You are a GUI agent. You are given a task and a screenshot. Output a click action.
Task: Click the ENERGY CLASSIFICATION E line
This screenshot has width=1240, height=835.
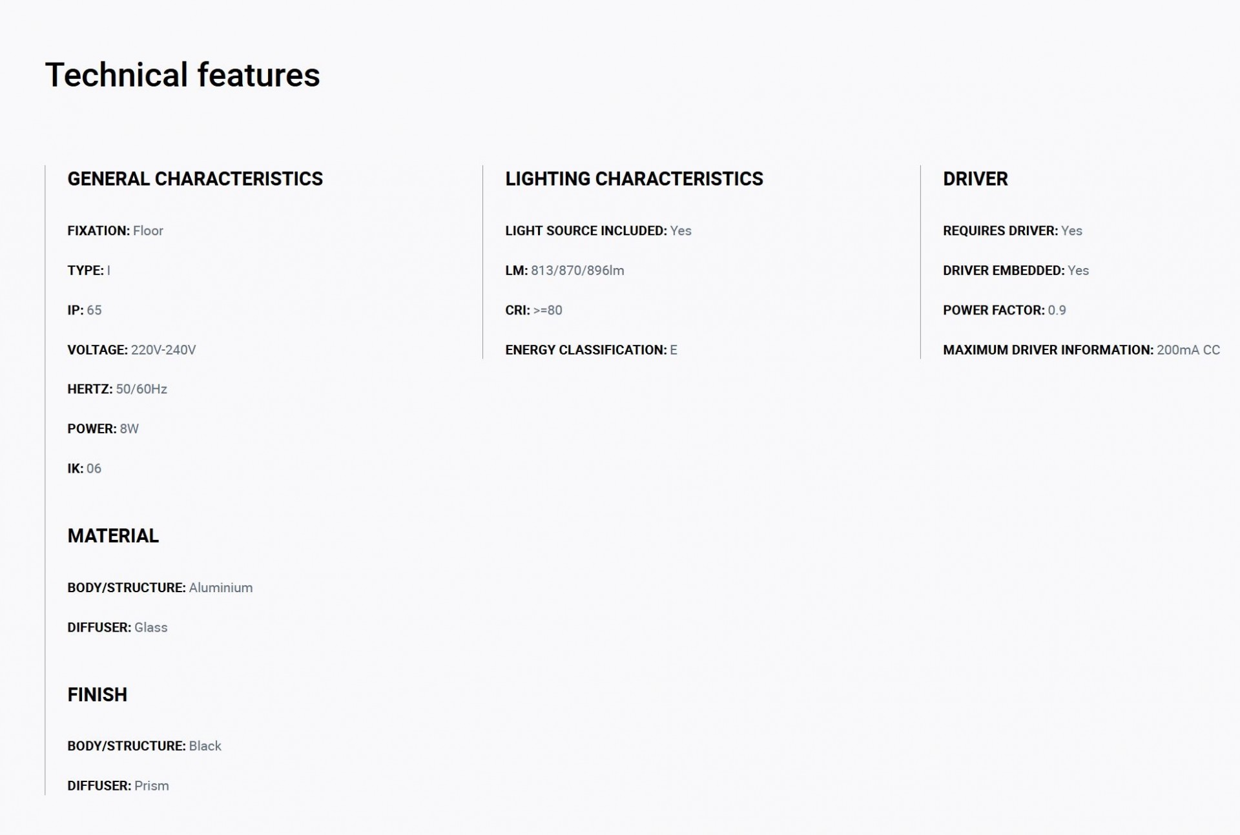pos(591,350)
